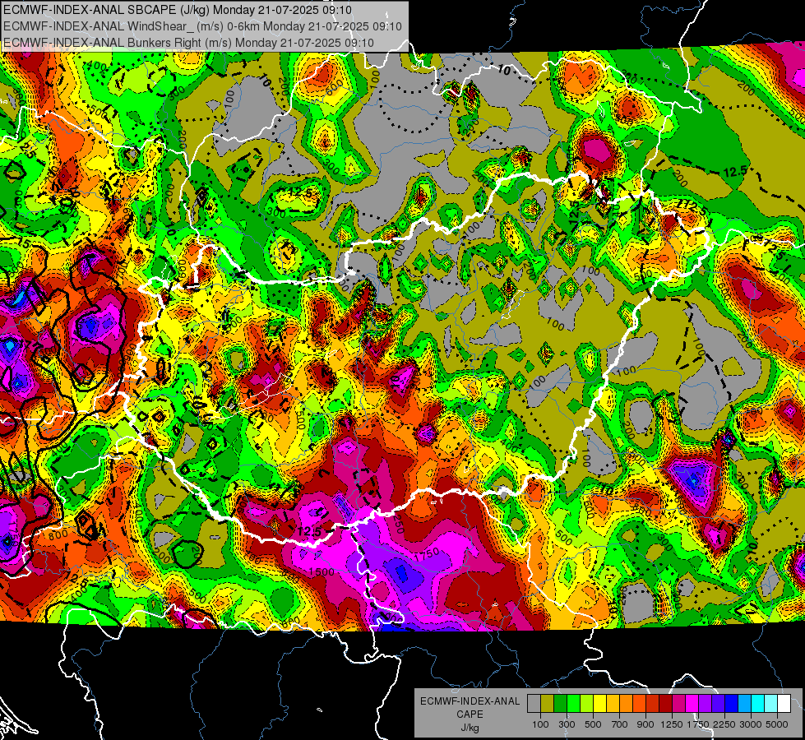The height and width of the screenshot is (740, 805).
Task: Click the legend value 700
Action: 620,724
